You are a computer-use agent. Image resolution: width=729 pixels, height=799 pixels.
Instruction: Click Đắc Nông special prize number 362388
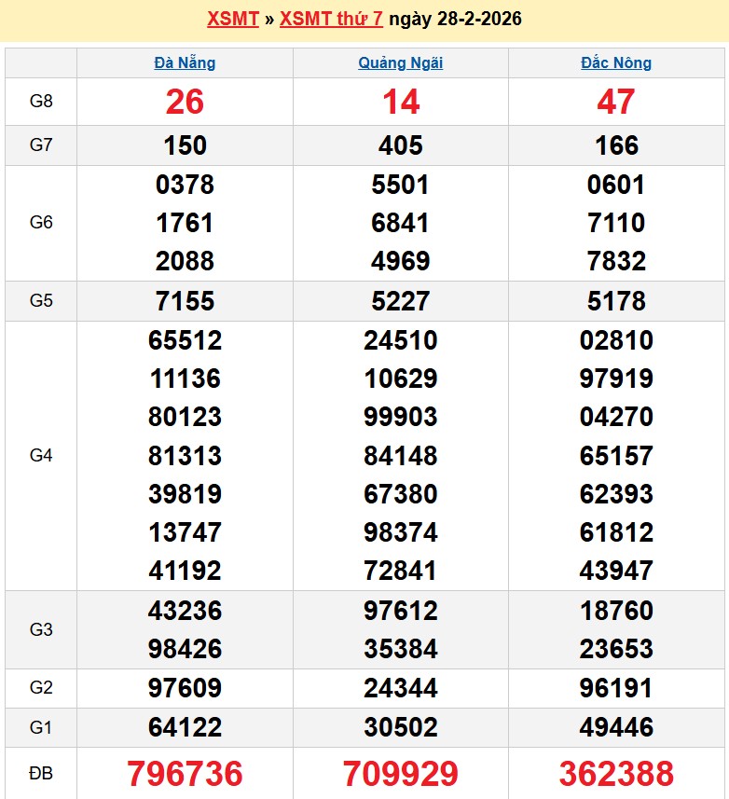[616, 774]
